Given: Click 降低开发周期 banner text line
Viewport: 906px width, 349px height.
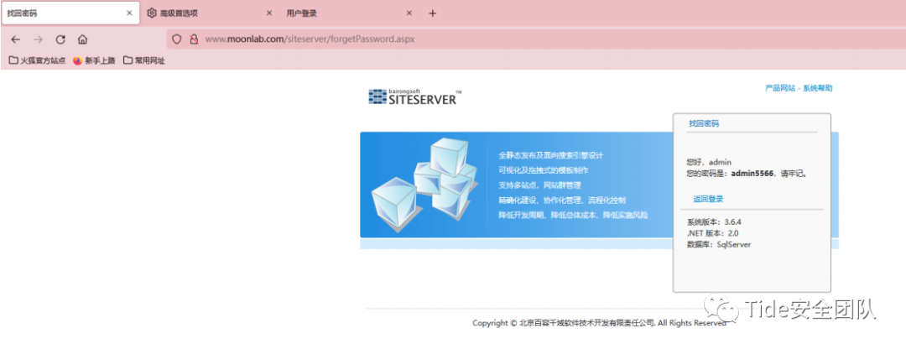Looking at the screenshot, I should point(573,215).
